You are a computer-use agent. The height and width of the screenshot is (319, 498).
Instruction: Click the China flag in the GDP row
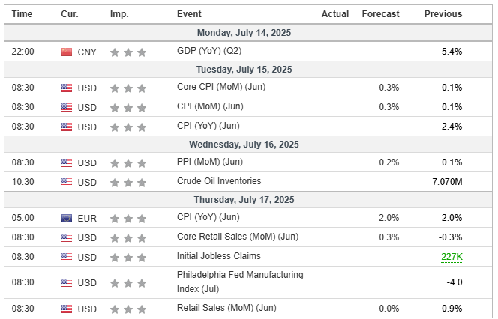pyautogui.click(x=67, y=52)
